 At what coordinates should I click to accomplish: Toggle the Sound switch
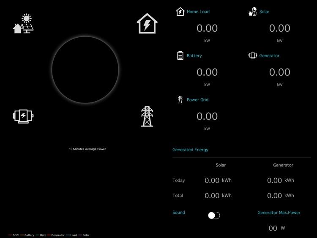[x=214, y=215]
